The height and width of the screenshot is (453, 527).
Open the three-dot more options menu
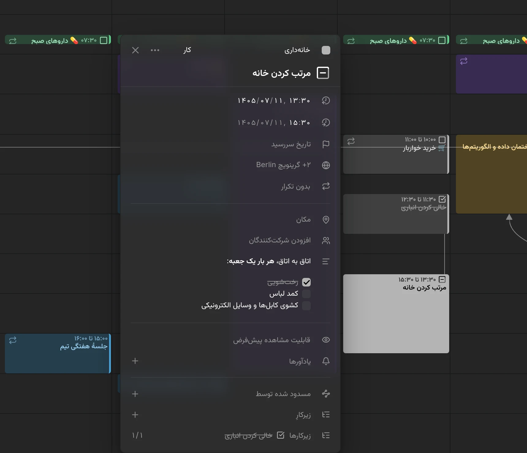click(155, 50)
